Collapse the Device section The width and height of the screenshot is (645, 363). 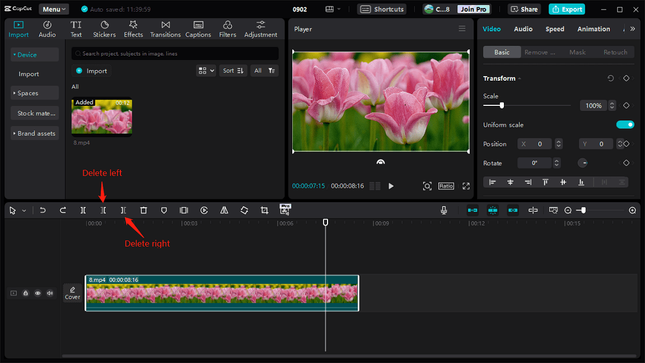point(35,55)
